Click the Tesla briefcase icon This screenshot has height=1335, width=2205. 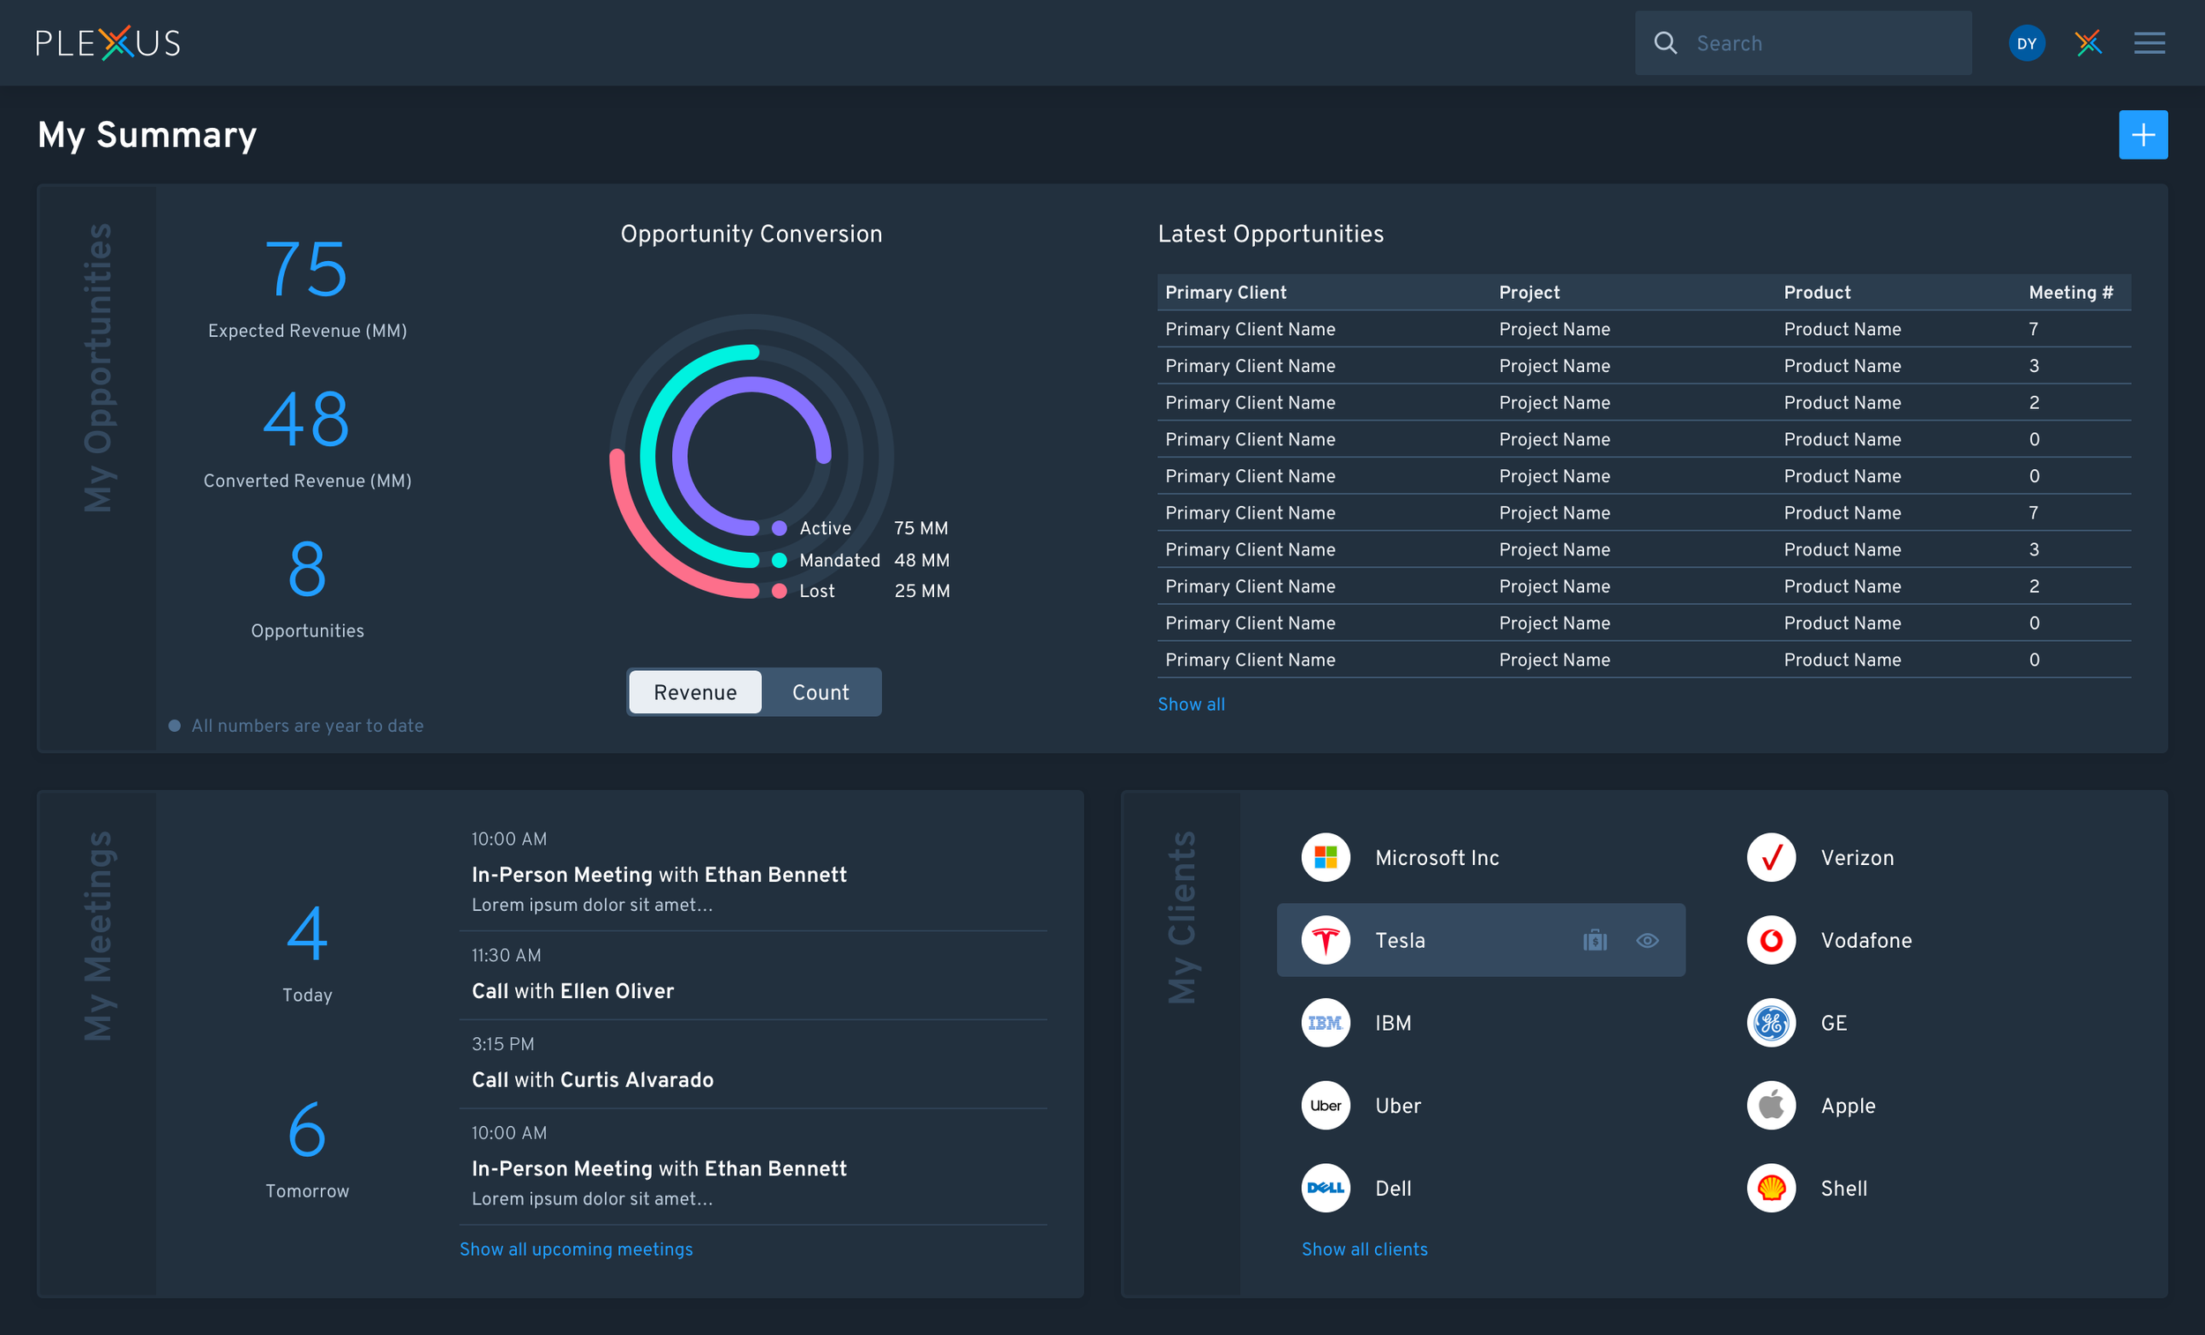1595,940
